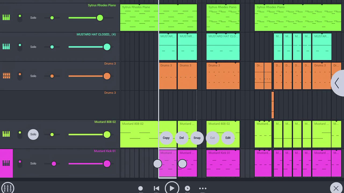Select the wide orange Drums 3 clip
Image resolution: width=344 pixels, height=193 pixels.
point(223,76)
